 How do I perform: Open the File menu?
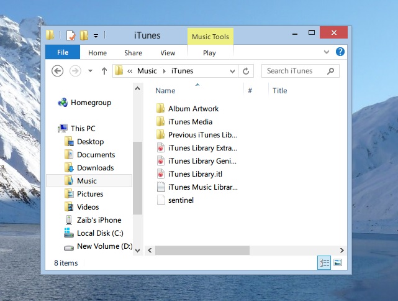(x=63, y=52)
